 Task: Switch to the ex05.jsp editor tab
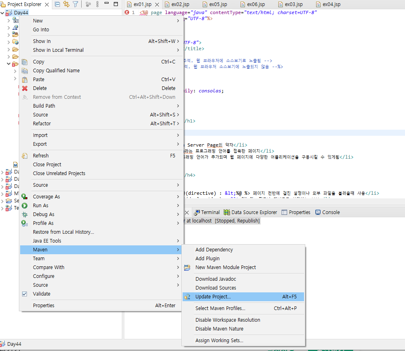click(218, 4)
